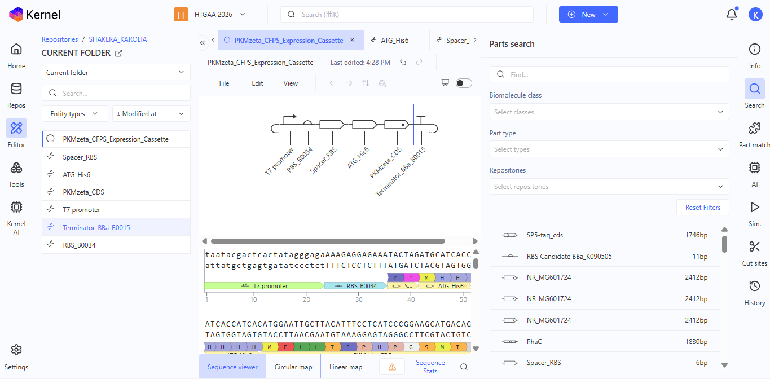Click the paint bucket toolbar icon
This screenshot has width=770, height=379.
point(382,83)
